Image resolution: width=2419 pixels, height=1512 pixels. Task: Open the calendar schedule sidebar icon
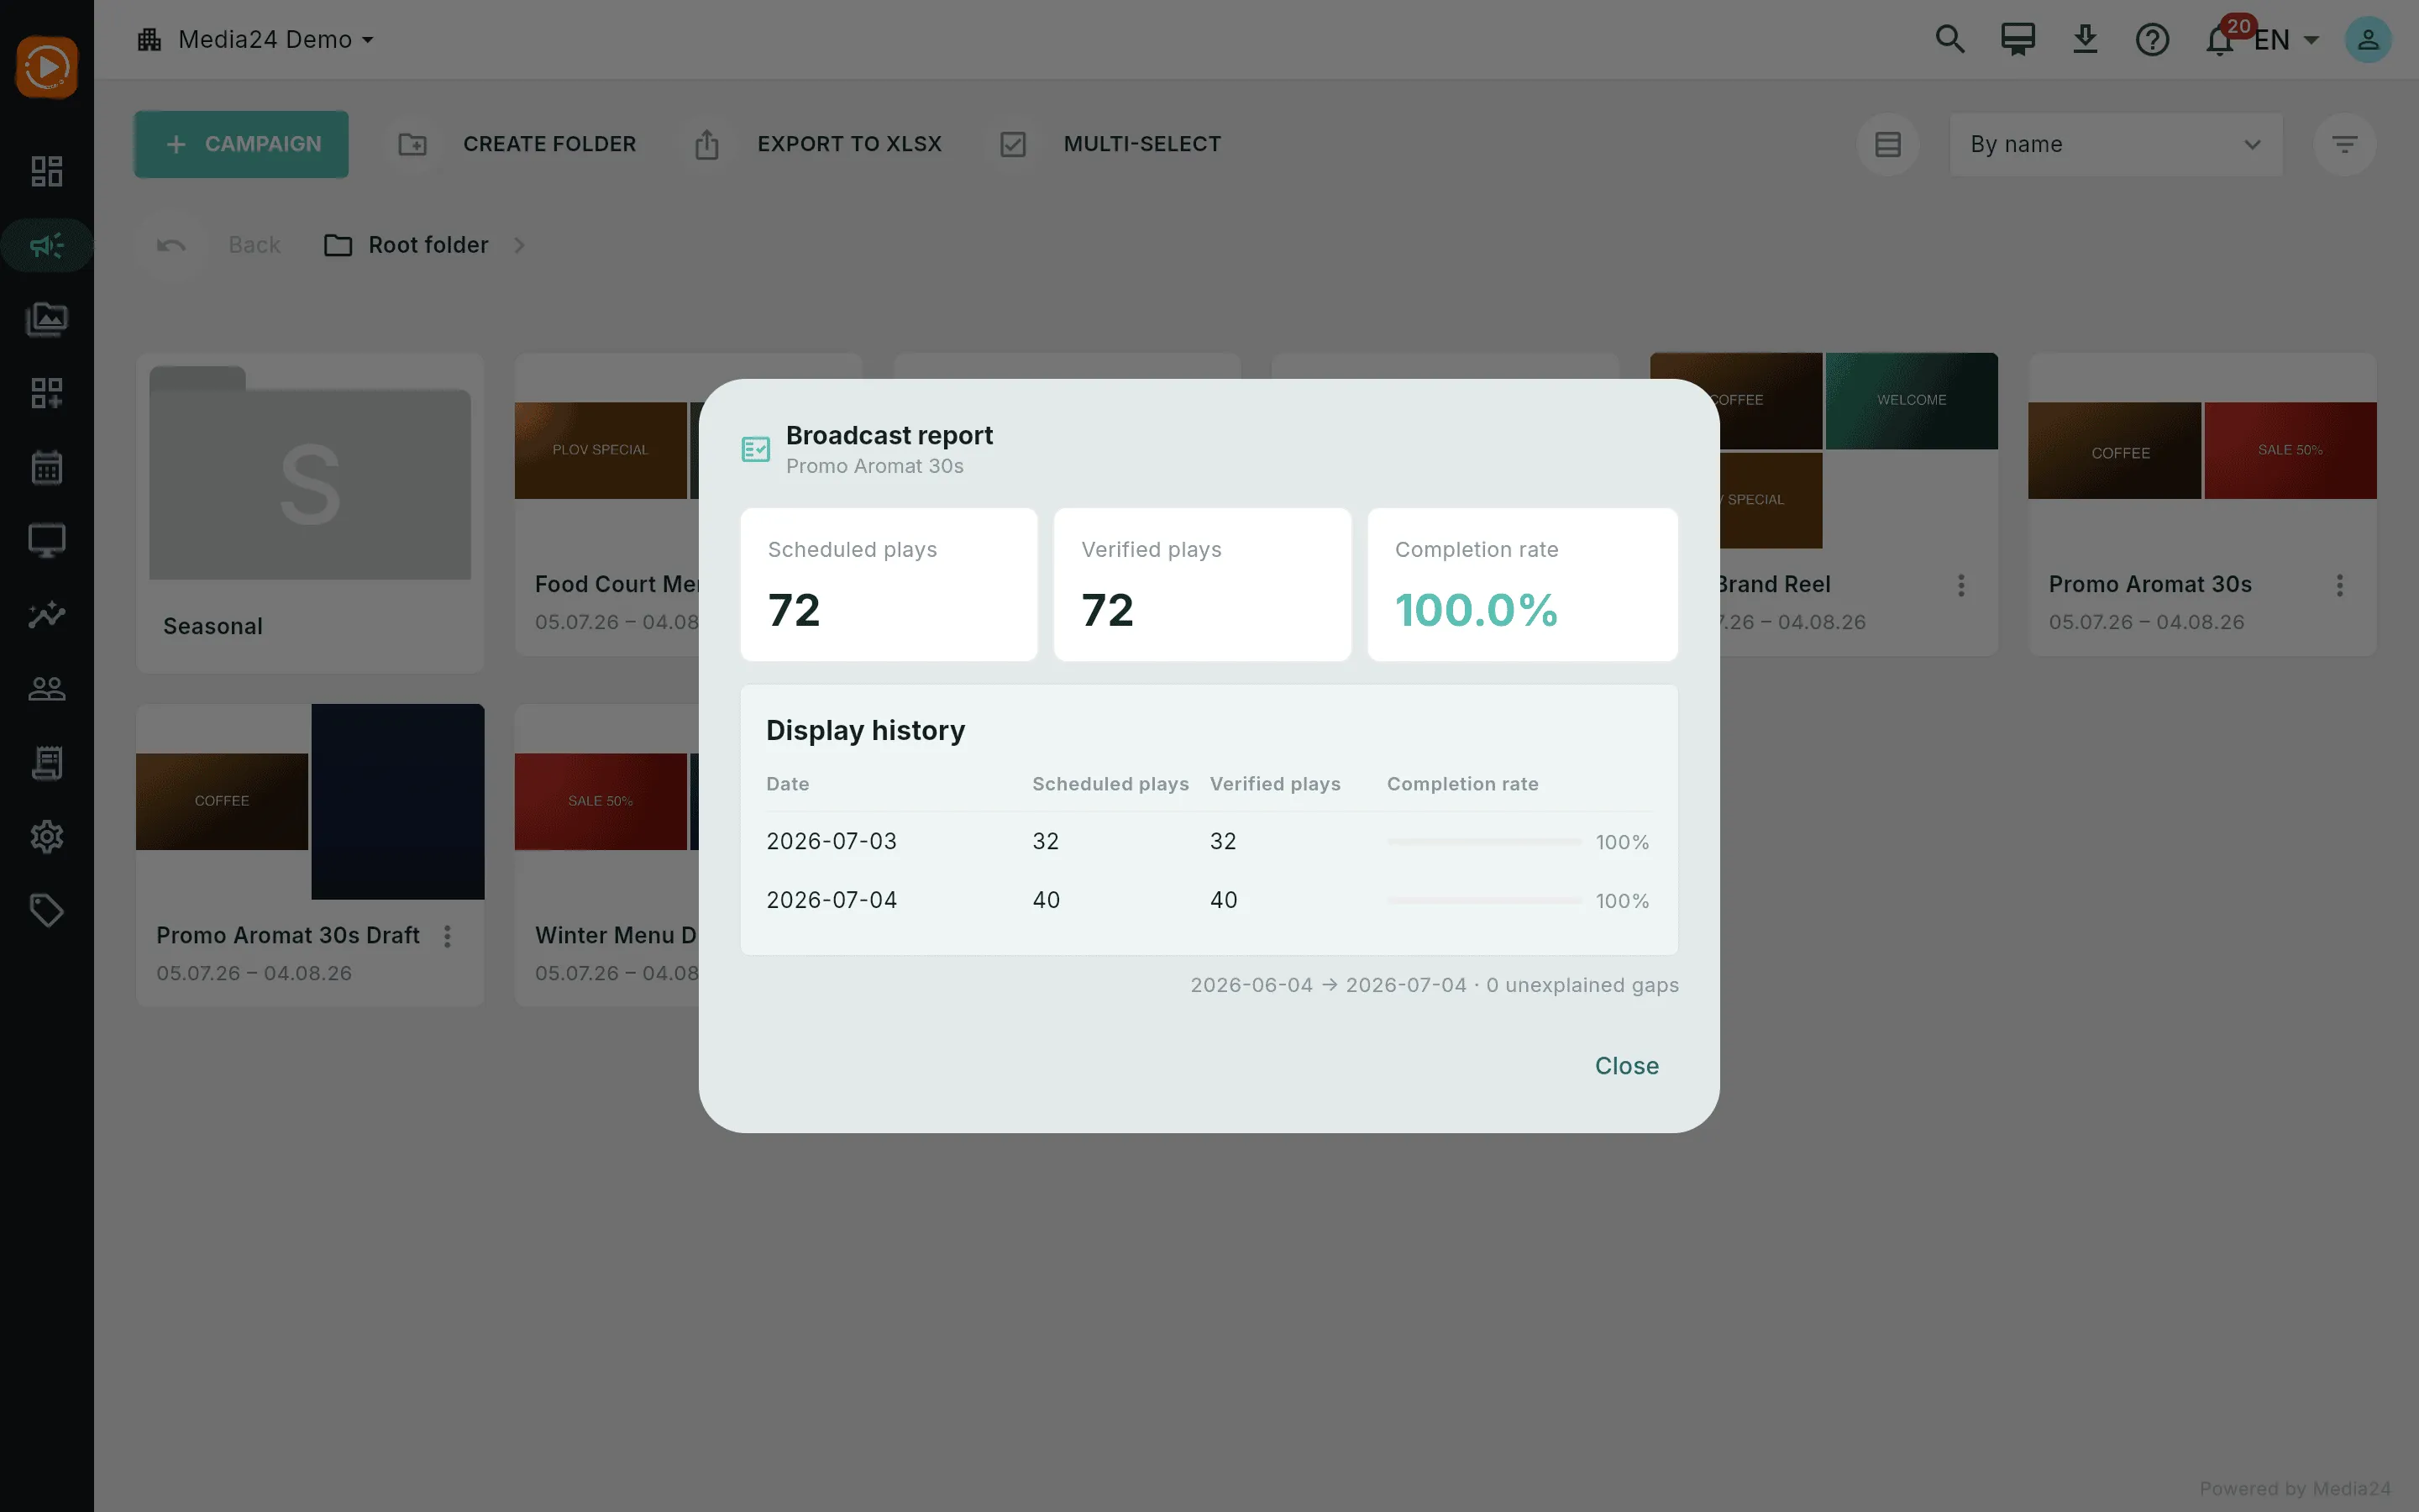point(47,467)
